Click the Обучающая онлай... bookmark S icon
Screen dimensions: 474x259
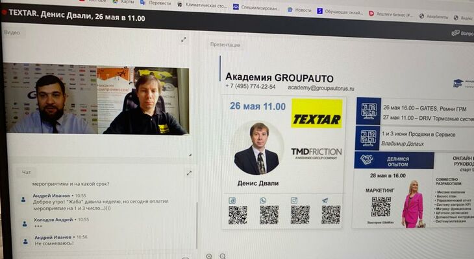319,11
